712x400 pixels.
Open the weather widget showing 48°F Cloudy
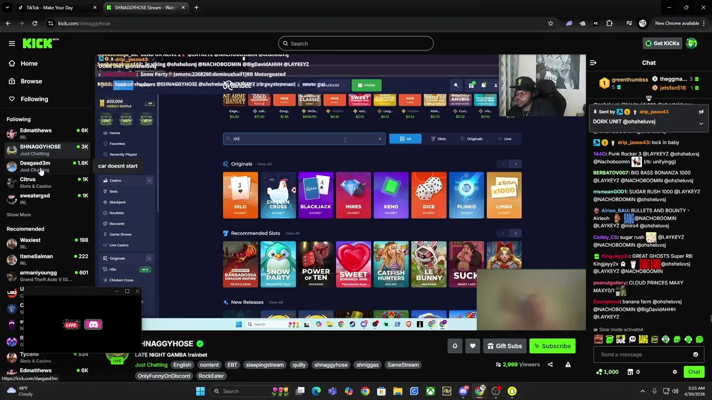coord(21,391)
